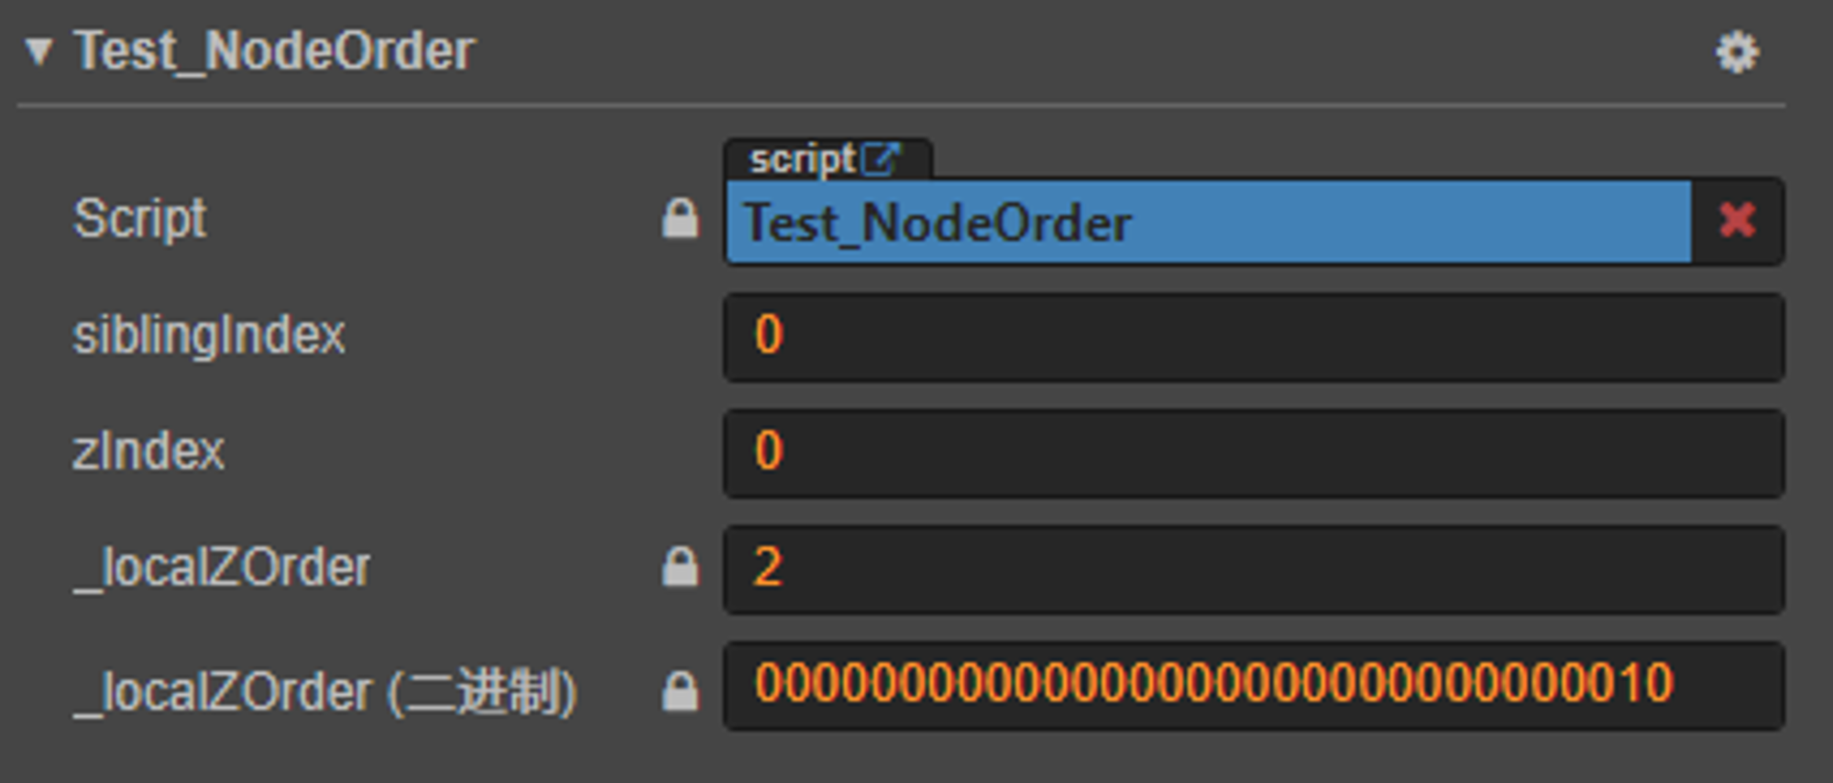Click the _localZOrder (二进制) label
The height and width of the screenshot is (783, 1833).
pos(324,691)
